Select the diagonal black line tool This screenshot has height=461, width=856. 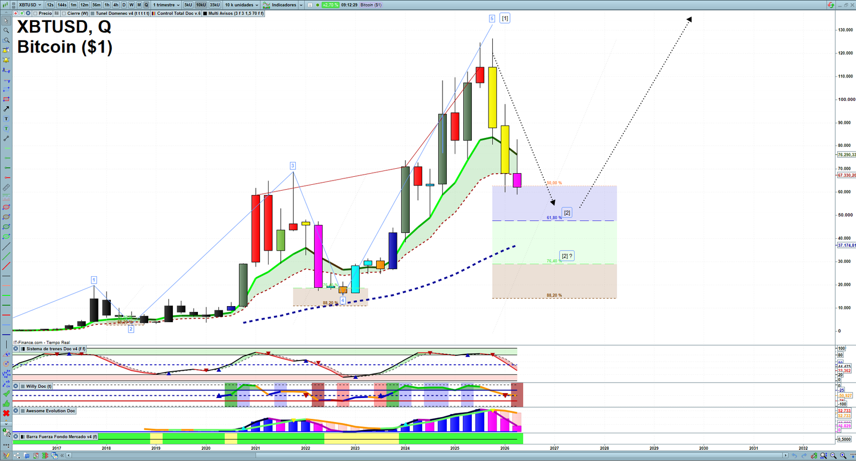[x=6, y=246]
